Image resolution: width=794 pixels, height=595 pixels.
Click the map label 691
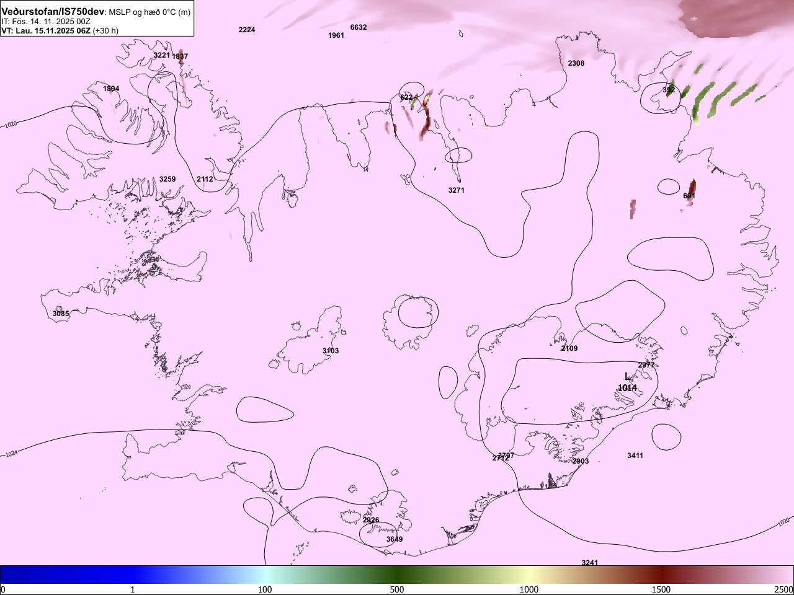click(x=689, y=196)
